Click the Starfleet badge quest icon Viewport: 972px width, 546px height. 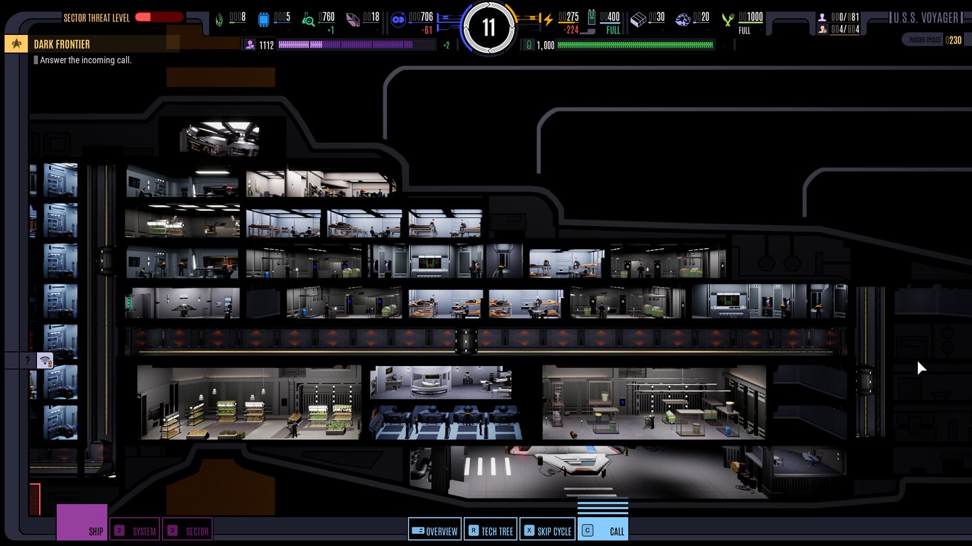[16, 44]
